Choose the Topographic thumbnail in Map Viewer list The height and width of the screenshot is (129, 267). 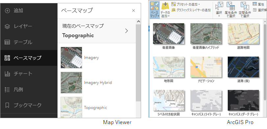point(71,107)
